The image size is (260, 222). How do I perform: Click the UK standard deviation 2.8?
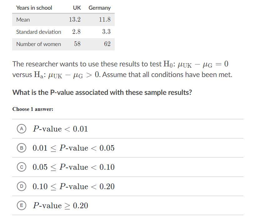click(76, 32)
